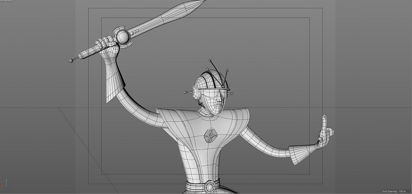Viewport: 412px width, 194px height.
Task: Select the character's neck collar
Action: coord(205,112)
